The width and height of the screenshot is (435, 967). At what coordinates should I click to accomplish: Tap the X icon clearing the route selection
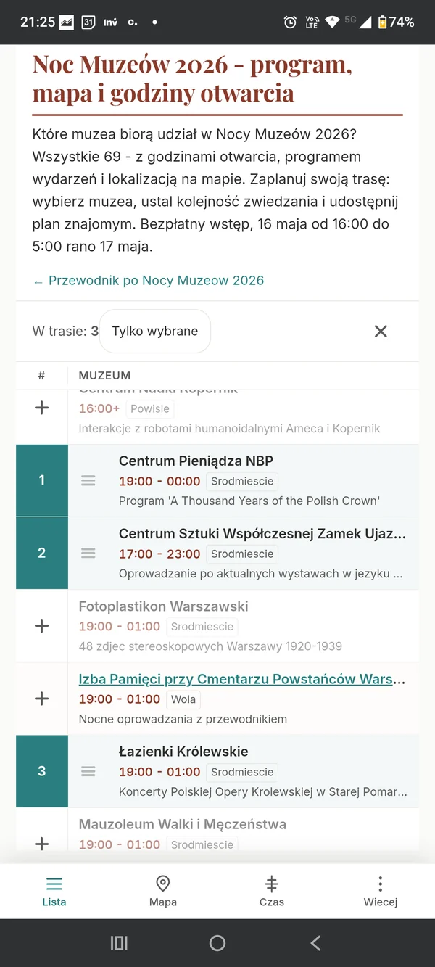[381, 331]
